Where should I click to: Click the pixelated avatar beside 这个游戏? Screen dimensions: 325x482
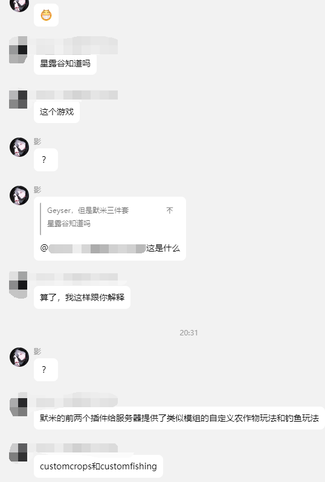[x=18, y=100]
